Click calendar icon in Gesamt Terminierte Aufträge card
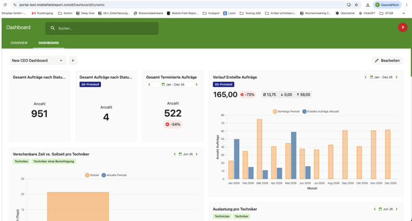Image resolution: width=412 pixels, height=221 pixels. point(163,85)
